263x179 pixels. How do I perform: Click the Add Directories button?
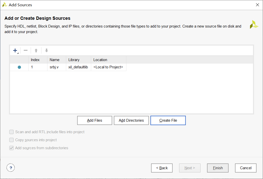(131, 120)
